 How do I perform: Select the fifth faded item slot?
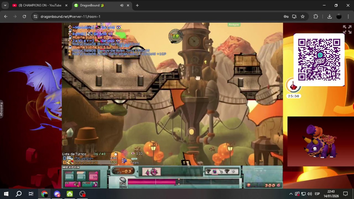(x=233, y=172)
